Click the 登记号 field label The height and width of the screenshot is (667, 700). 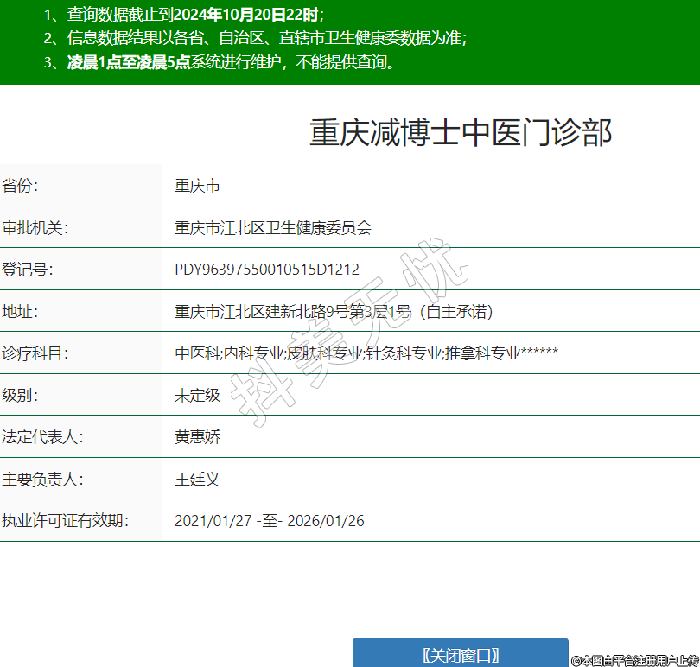click(27, 270)
